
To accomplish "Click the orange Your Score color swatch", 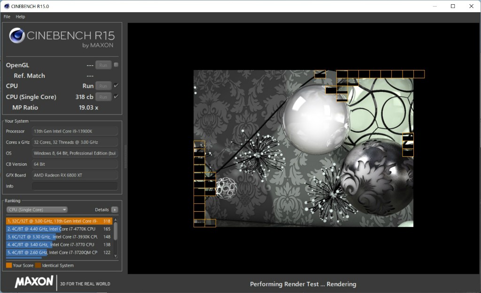I will click(x=9, y=265).
